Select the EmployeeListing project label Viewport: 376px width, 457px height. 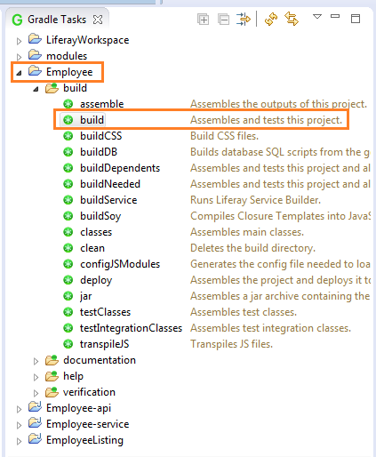(x=84, y=440)
